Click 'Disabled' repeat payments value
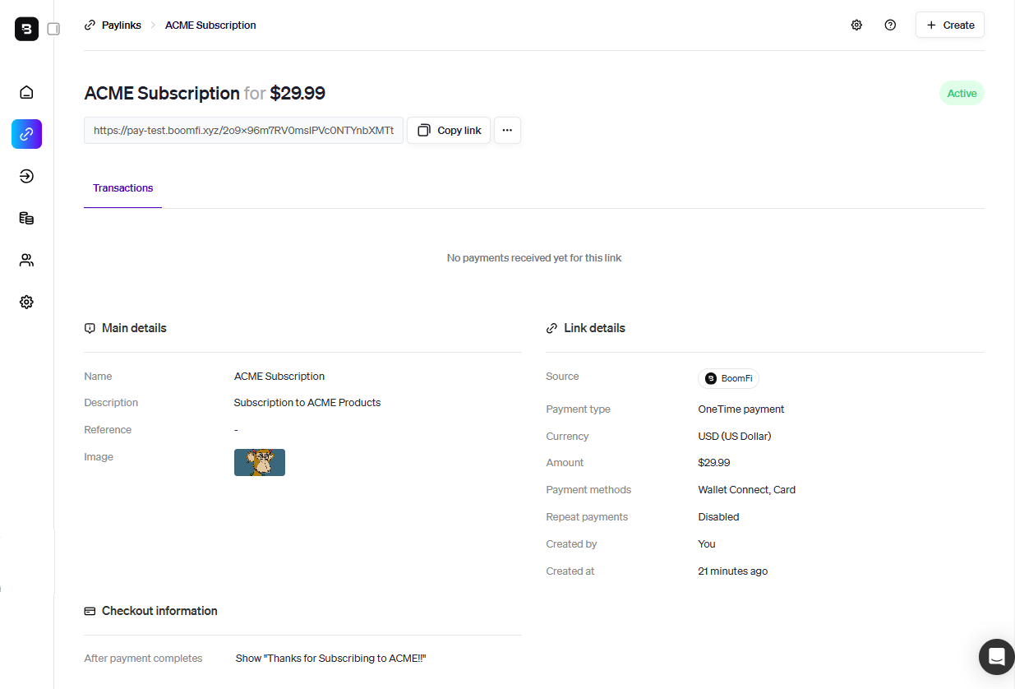Image resolution: width=1015 pixels, height=689 pixels. coord(719,517)
